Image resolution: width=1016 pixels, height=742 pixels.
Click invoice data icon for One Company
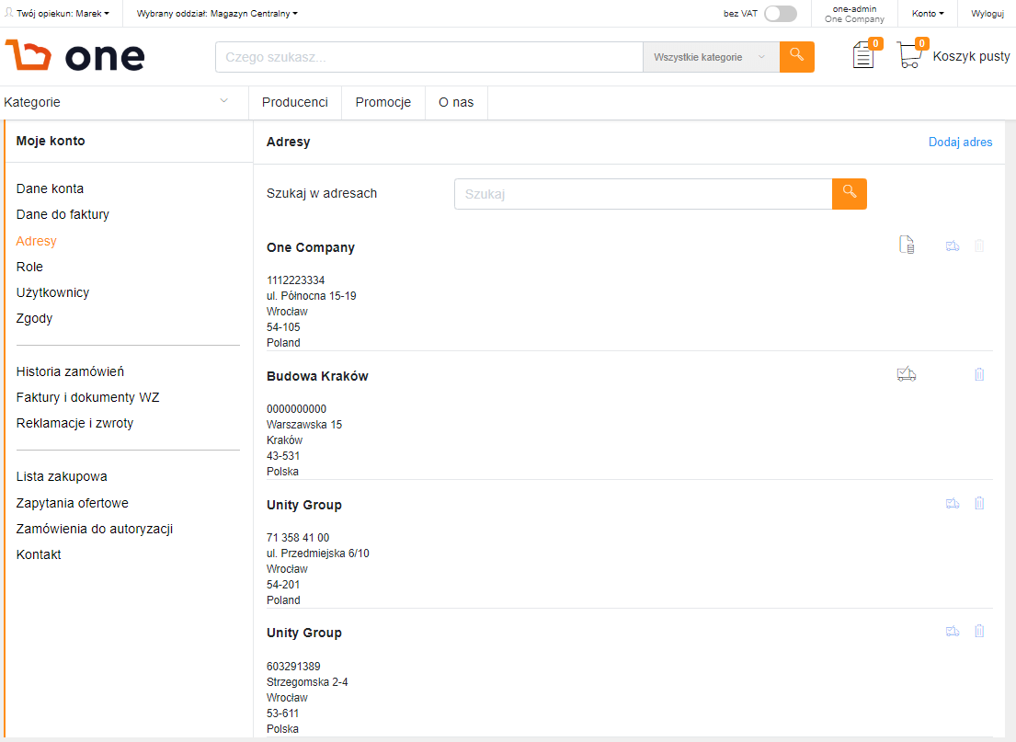coord(907,245)
